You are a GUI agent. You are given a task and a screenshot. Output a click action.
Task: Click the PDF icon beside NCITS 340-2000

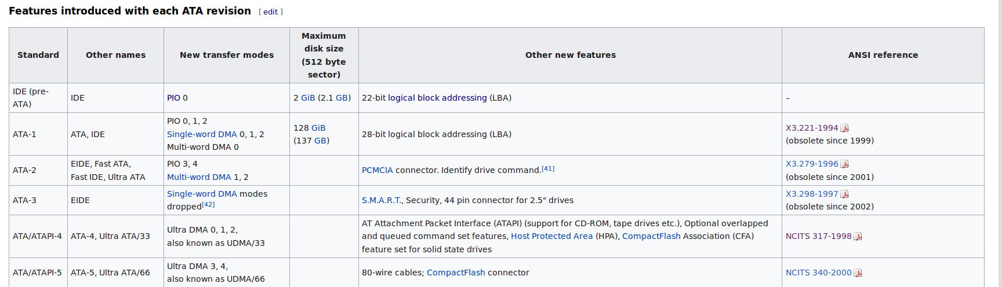(858, 273)
